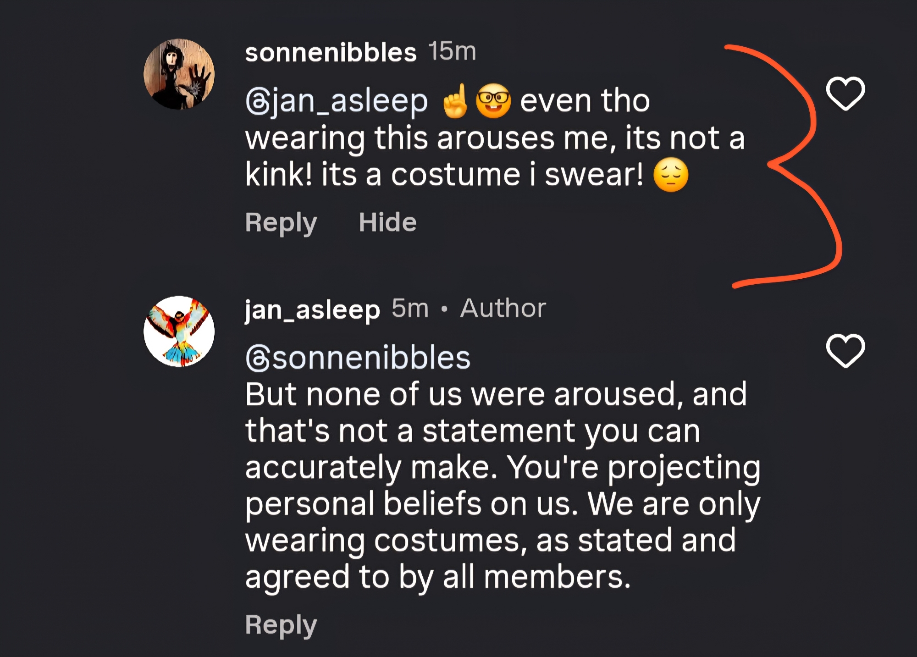
Task: Follow the @sonnenibbles mention link
Action: 358,358
